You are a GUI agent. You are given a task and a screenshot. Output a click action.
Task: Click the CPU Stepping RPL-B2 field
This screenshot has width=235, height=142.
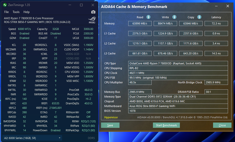178,68
